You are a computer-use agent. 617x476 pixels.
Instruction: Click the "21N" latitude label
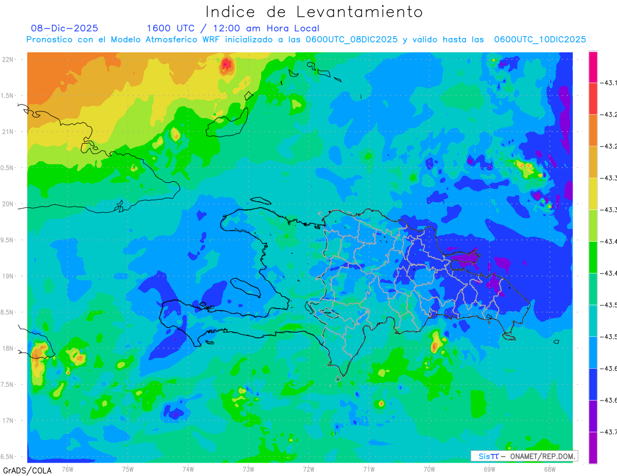(9, 131)
